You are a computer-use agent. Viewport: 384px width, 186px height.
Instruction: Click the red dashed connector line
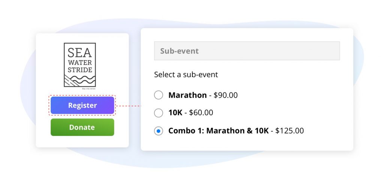[128, 106]
